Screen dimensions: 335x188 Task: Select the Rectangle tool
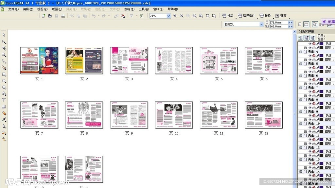(x=4, y=74)
